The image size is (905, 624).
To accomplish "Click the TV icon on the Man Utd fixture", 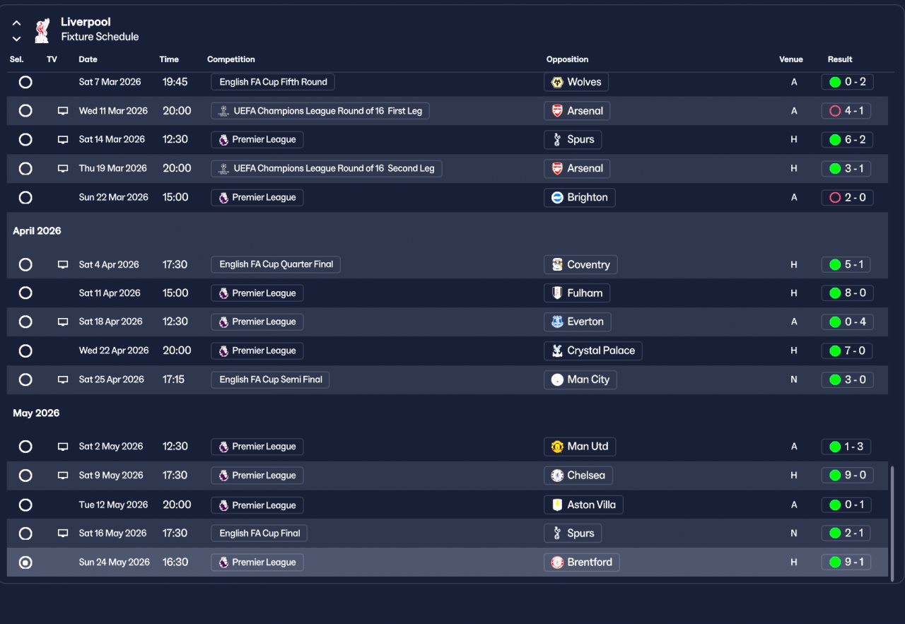I will tap(63, 447).
